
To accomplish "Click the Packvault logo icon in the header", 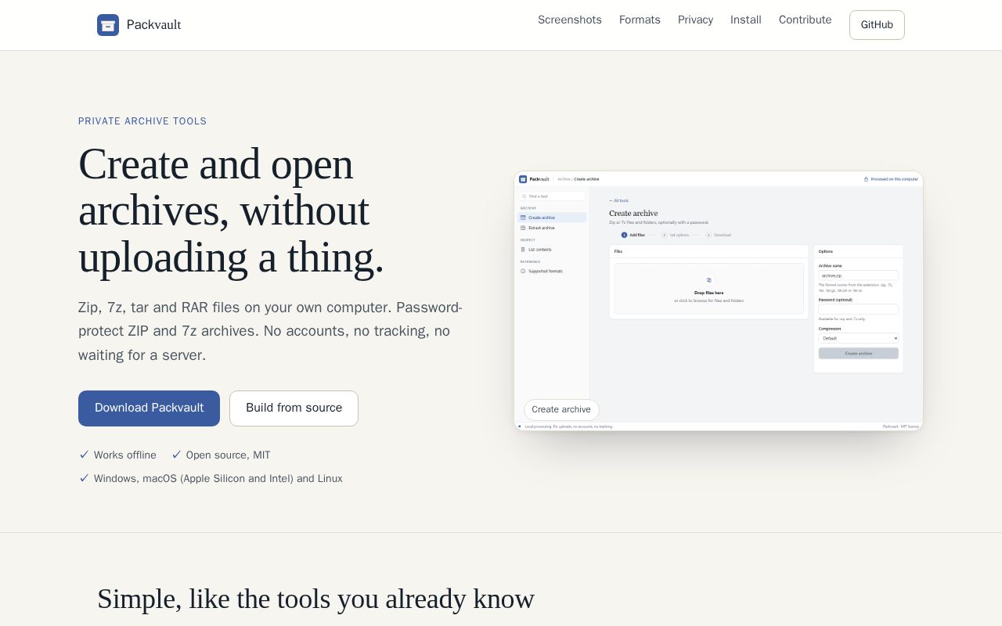I will tap(108, 25).
